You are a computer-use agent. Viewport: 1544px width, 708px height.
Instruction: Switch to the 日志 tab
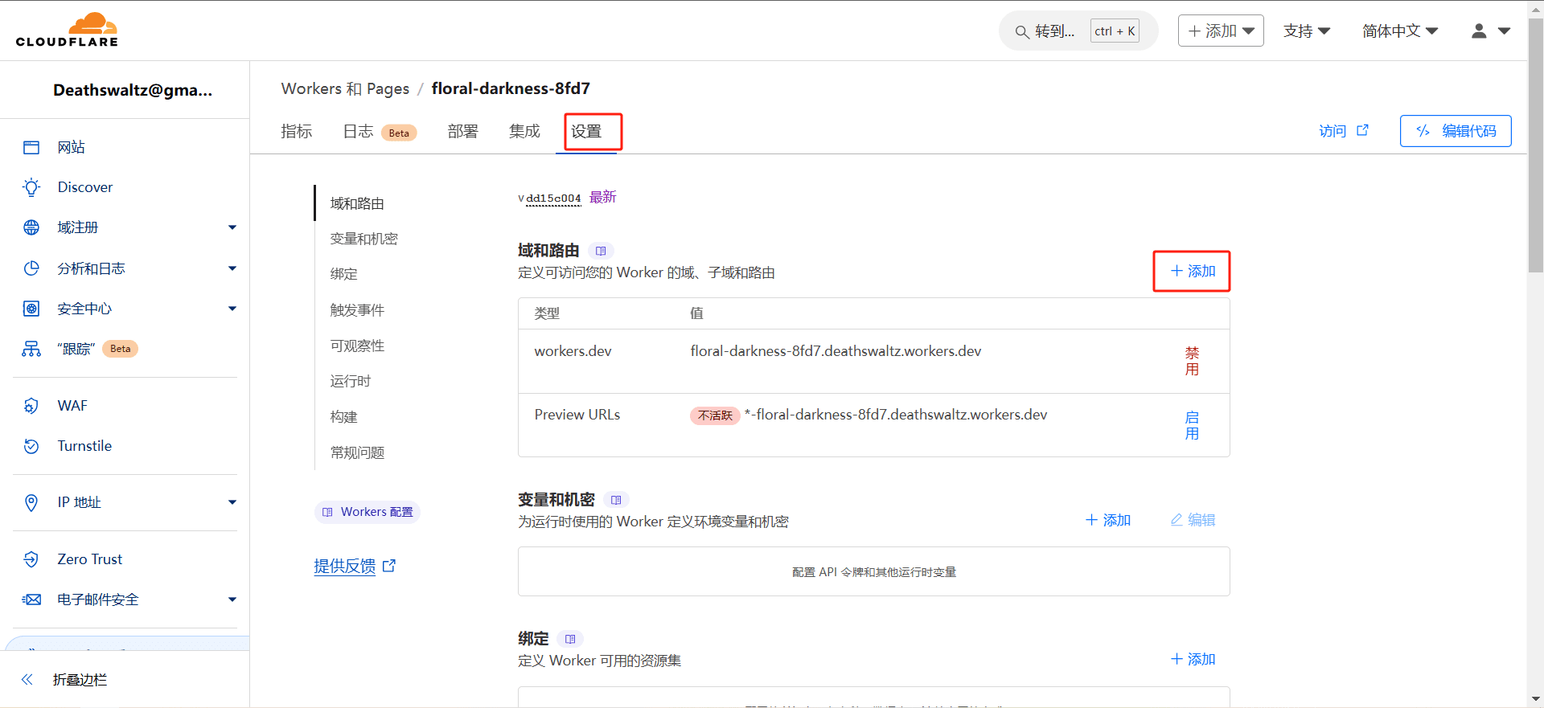point(359,132)
